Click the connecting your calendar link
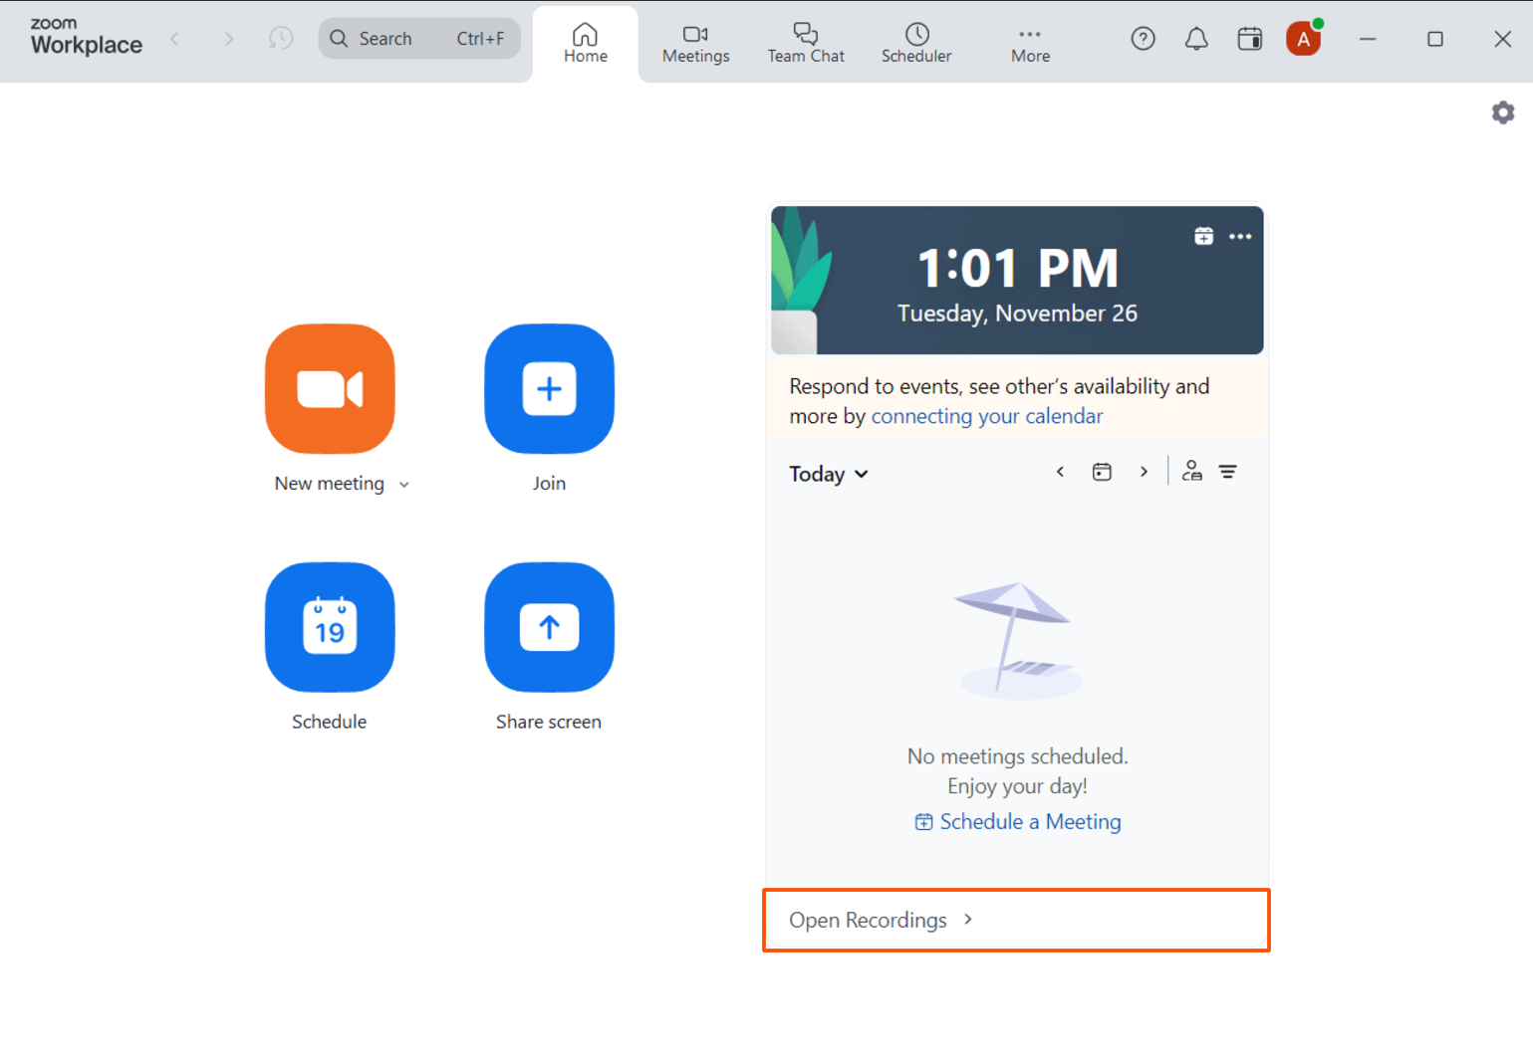 click(x=987, y=416)
